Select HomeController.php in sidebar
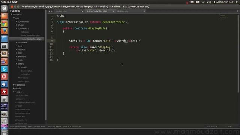Screen dimensions: 240x135 coord(31,39)
